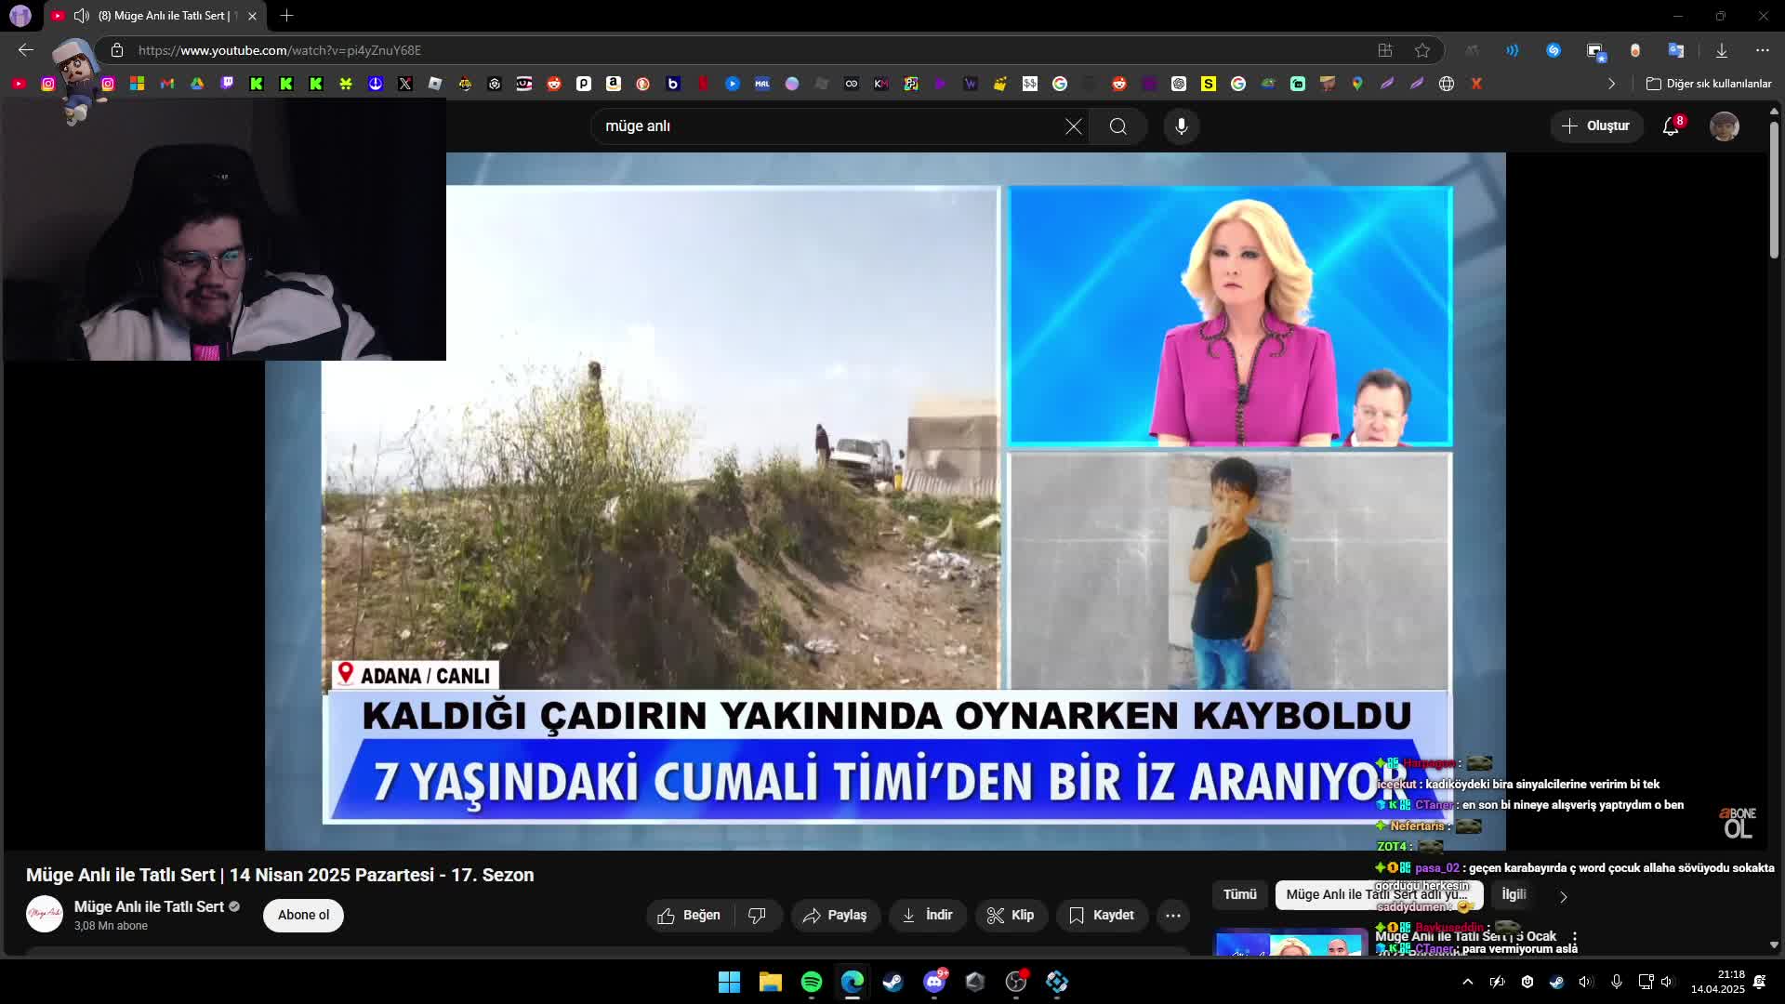Viewport: 1785px width, 1004px height.
Task: Select the İlgili chip
Action: [1514, 895]
